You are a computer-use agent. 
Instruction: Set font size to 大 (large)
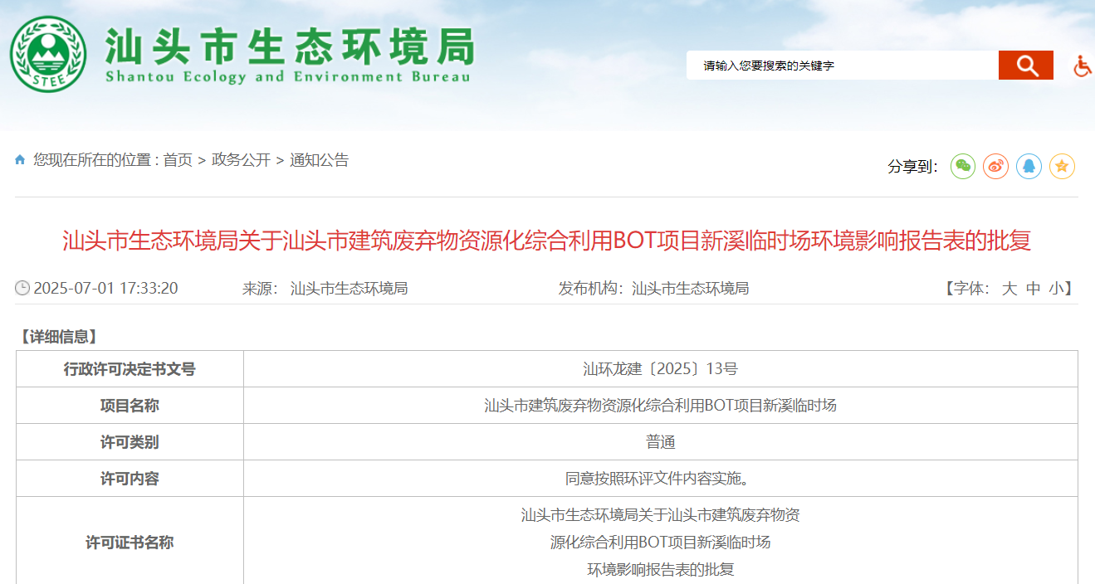(1009, 289)
